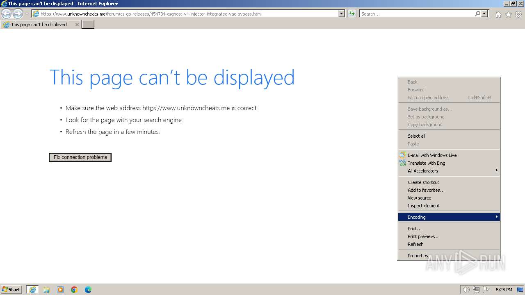Launch Microsoft Edge from taskbar
Viewport: 525px width, 295px height.
(88, 290)
